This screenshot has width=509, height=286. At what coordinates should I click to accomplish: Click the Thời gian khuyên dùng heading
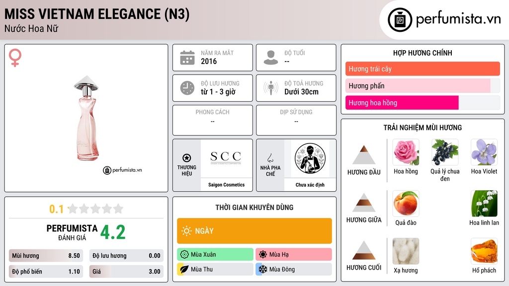[254, 208]
